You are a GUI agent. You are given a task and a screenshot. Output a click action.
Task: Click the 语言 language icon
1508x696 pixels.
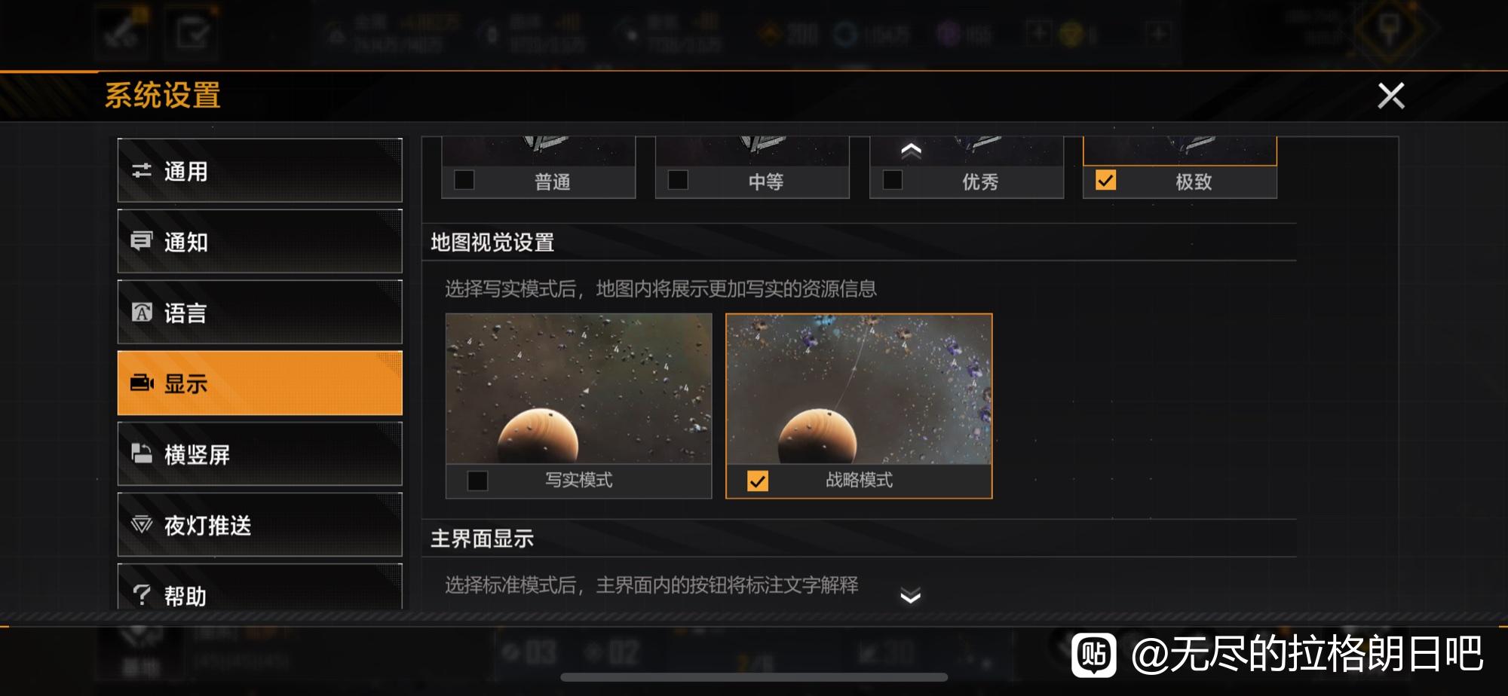[x=142, y=312]
